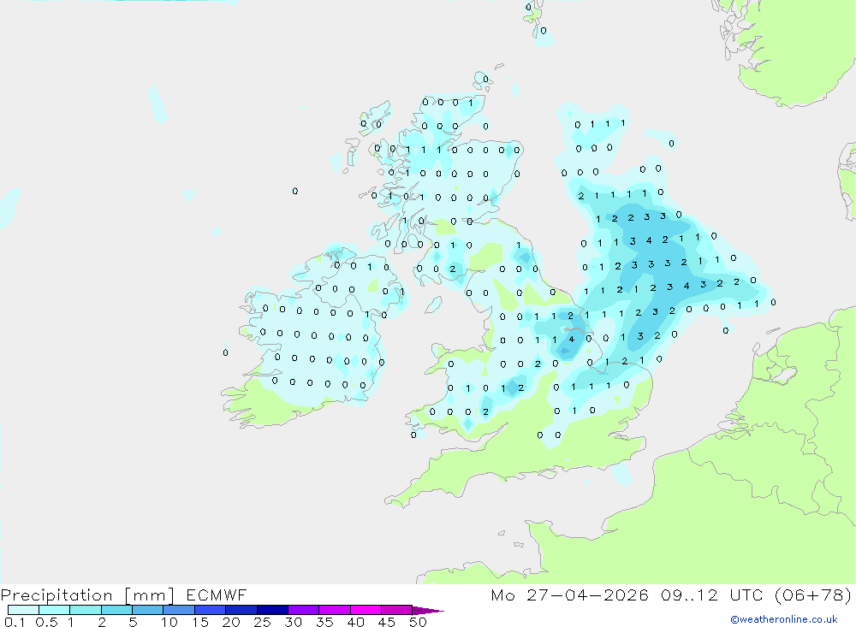
Task: Click the '10' legend scale value
Action: (x=169, y=622)
